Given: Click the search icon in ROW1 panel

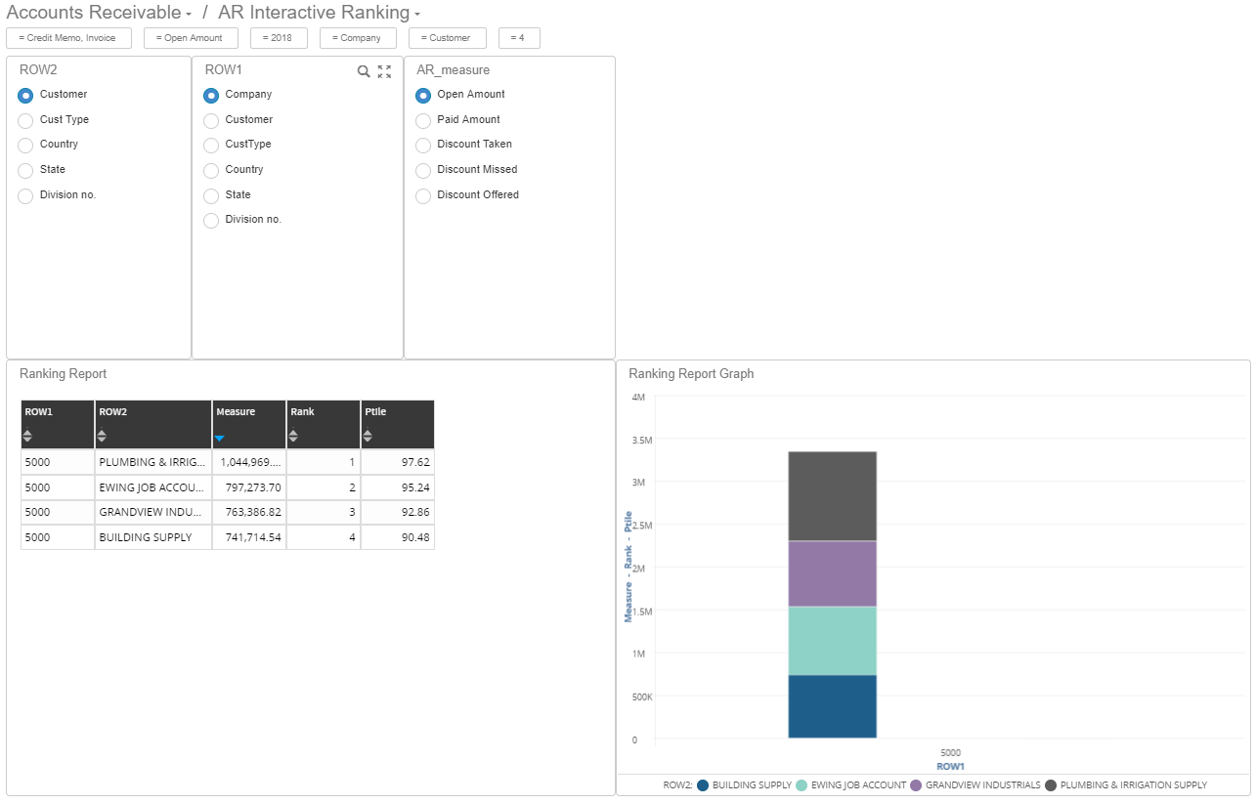Looking at the screenshot, I should tap(364, 71).
